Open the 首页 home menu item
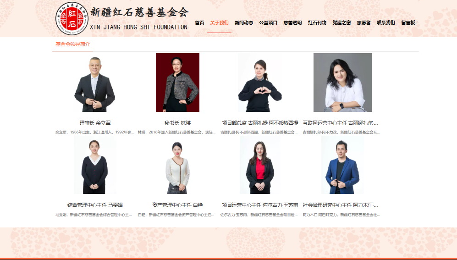The image size is (457, 260). [x=199, y=23]
